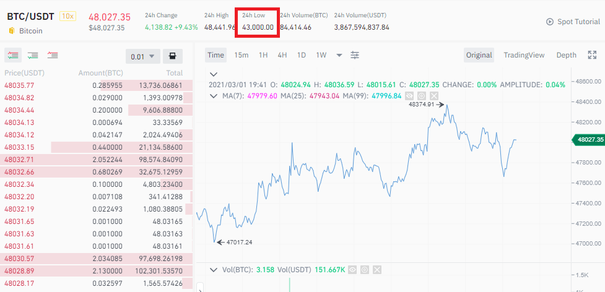This screenshot has height=292, width=605.
Task: Click the BTC/USDT pair name
Action: tap(30, 17)
